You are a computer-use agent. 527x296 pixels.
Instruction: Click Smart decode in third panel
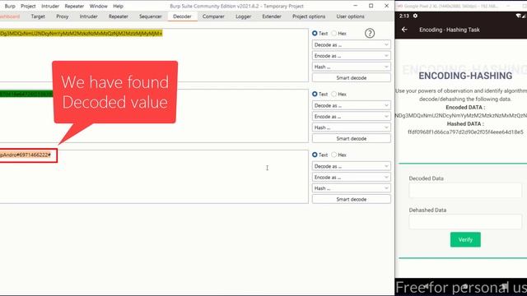352,199
